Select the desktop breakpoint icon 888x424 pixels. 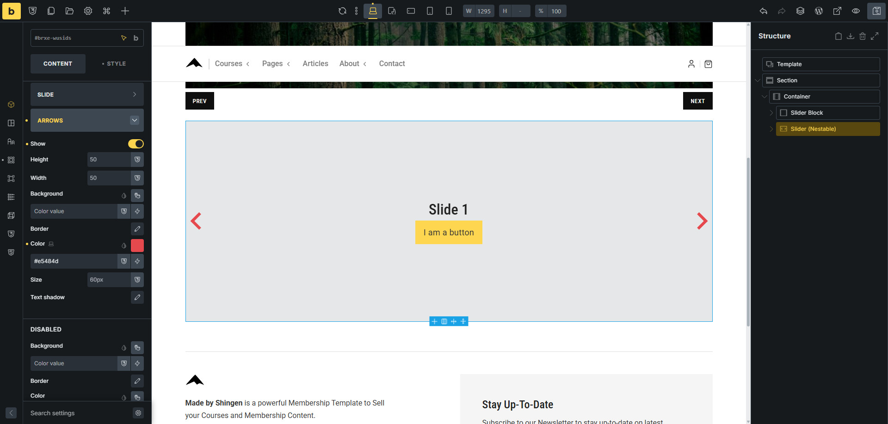[x=372, y=11]
